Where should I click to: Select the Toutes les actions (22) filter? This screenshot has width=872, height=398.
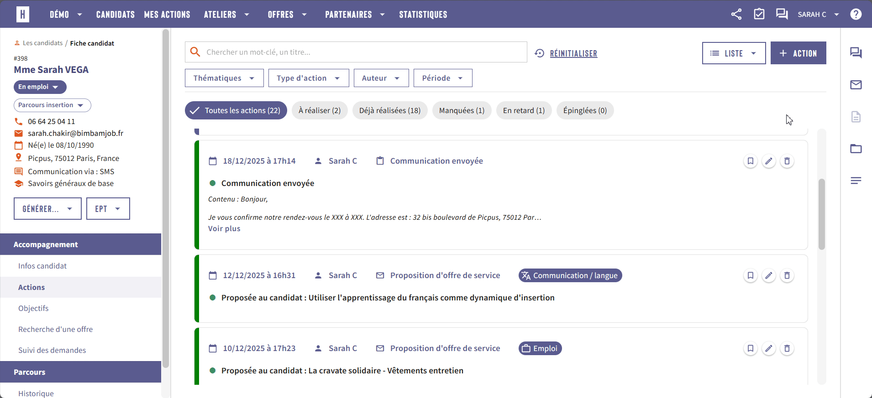coord(236,110)
